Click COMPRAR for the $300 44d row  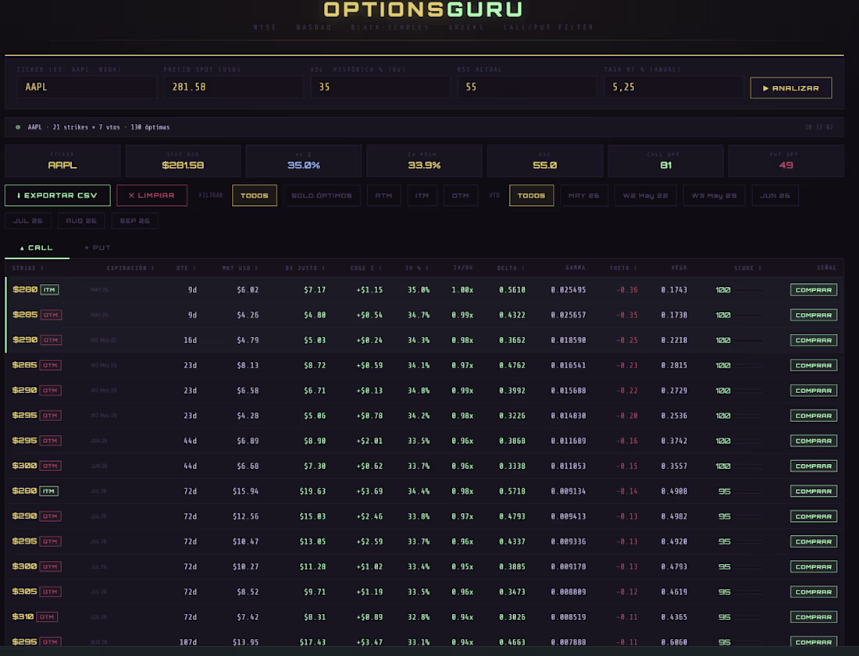tap(814, 466)
